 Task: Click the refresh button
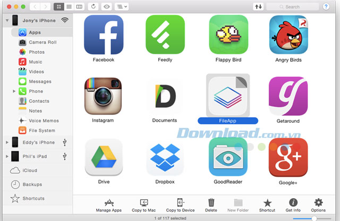tap(93, 7)
